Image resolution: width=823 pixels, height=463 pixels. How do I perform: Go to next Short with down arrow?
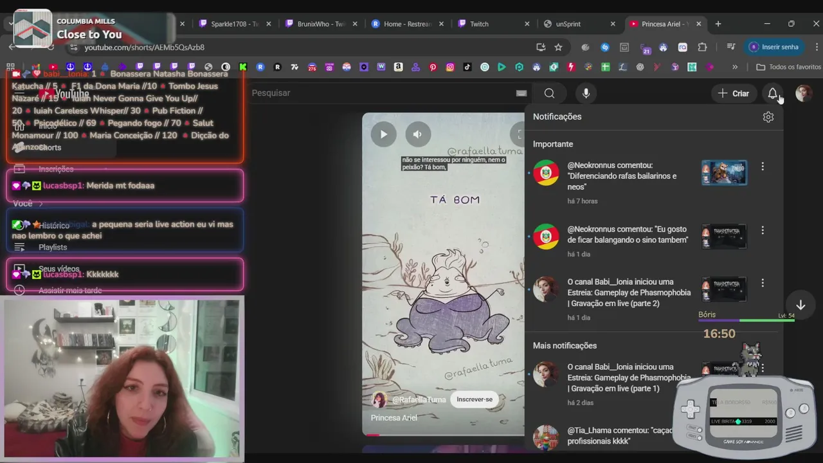click(x=800, y=305)
